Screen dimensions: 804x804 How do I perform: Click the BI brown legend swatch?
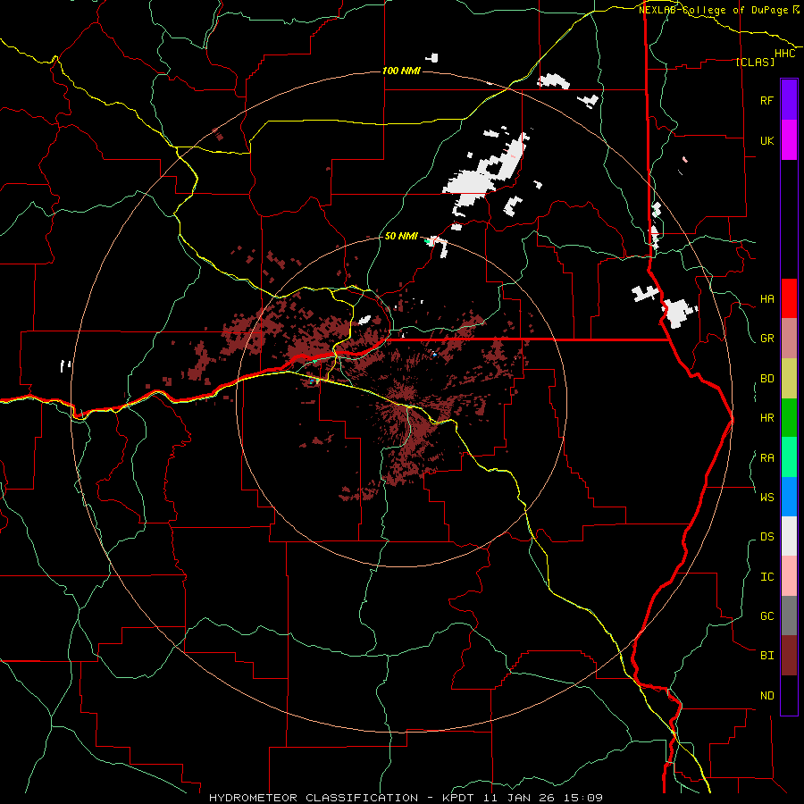(x=789, y=656)
